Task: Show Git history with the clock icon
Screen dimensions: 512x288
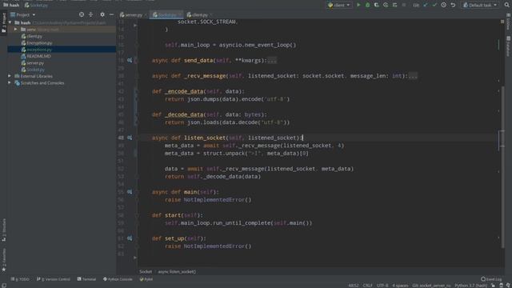Action: click(443, 5)
